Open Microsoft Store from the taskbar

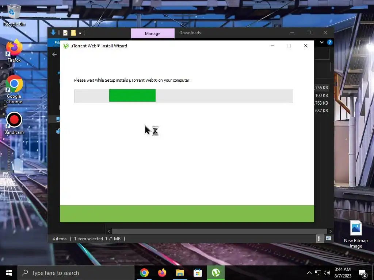198,273
